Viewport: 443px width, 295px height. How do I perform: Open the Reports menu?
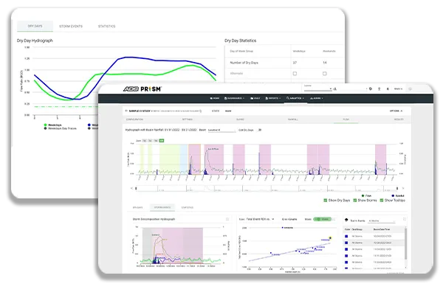(x=273, y=98)
